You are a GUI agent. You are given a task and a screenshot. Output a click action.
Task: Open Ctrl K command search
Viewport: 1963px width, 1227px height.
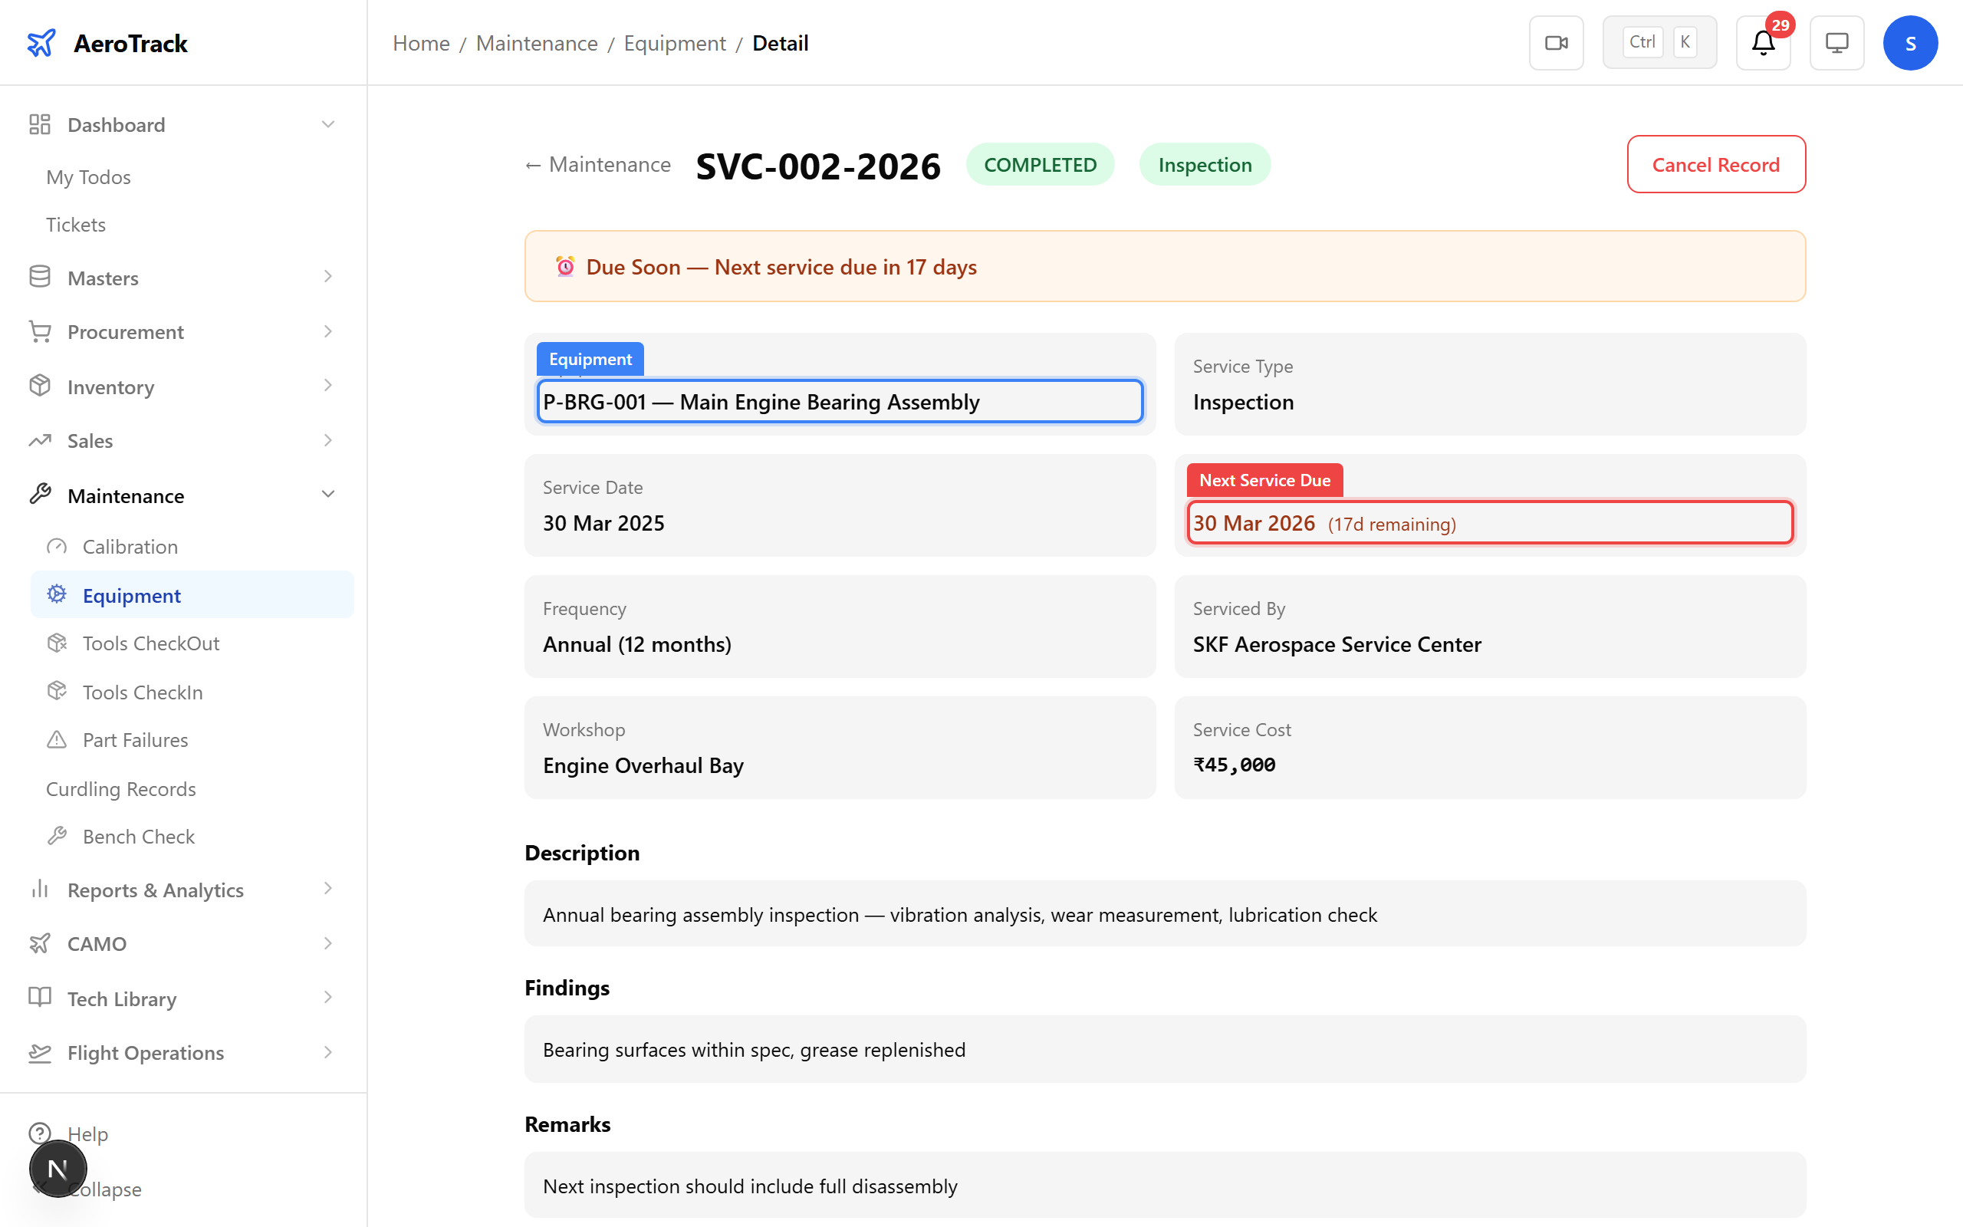point(1659,43)
